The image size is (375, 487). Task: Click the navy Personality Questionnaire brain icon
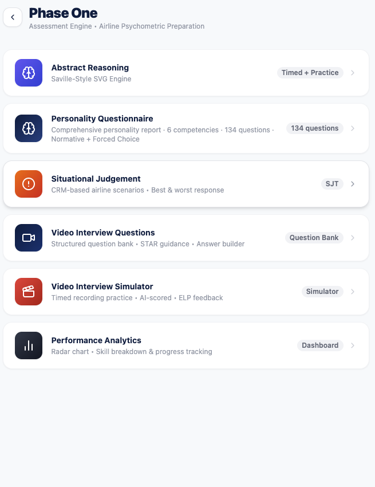pyautogui.click(x=29, y=128)
